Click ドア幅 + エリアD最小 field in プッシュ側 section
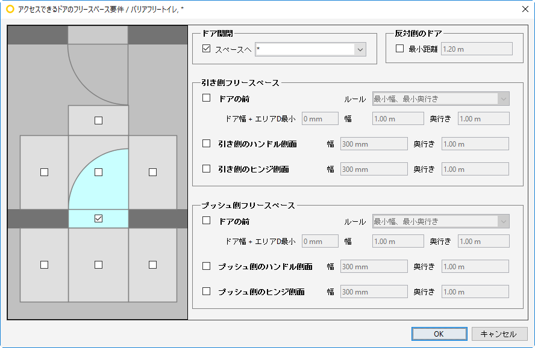The width and height of the screenshot is (535, 348). pyautogui.click(x=320, y=242)
